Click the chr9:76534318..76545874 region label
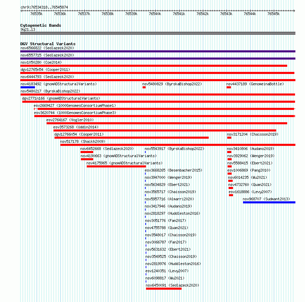Viewport: 305px width, 302px height. click(x=44, y=8)
